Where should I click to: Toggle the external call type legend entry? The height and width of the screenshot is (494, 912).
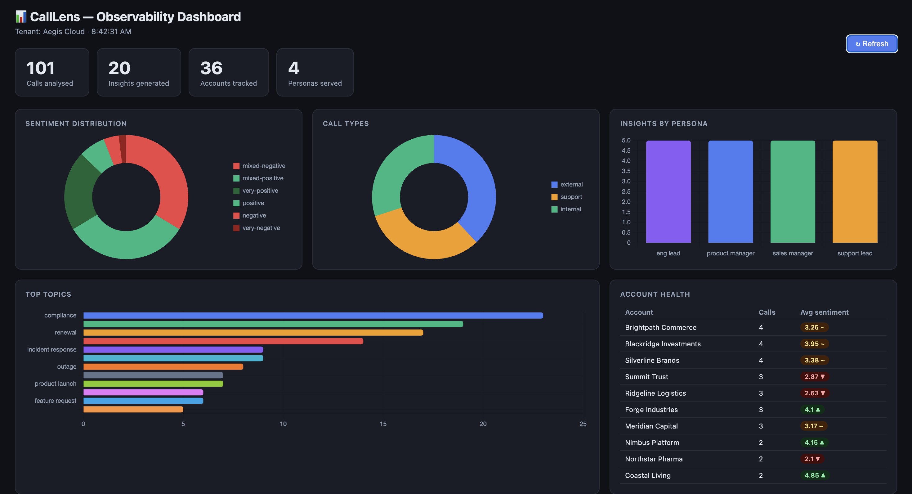click(567, 185)
